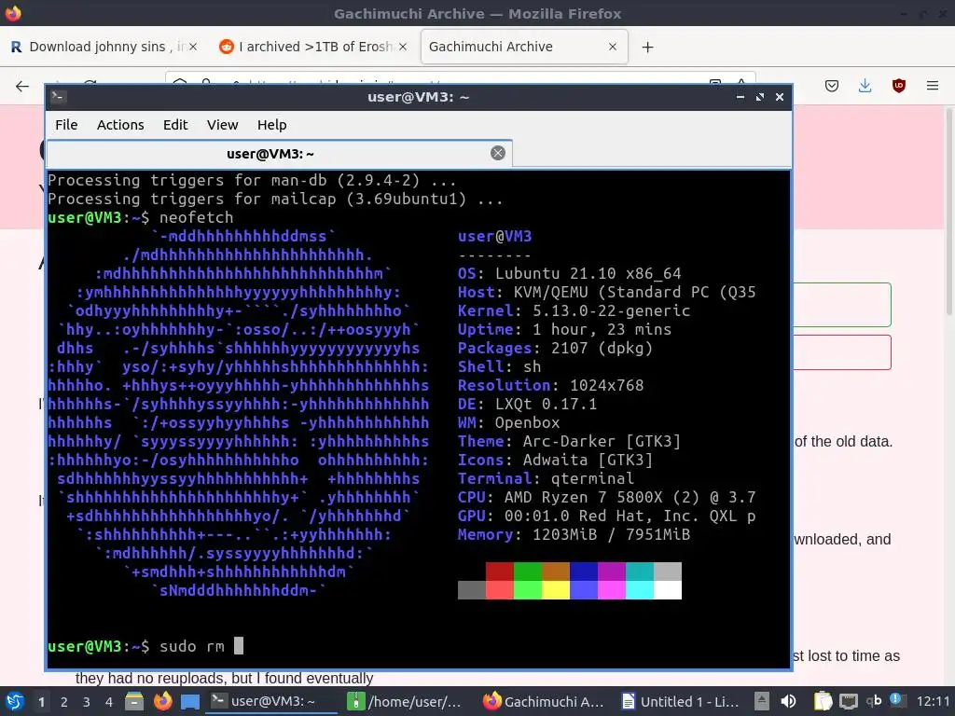Open the terminal View menu

[x=222, y=125]
